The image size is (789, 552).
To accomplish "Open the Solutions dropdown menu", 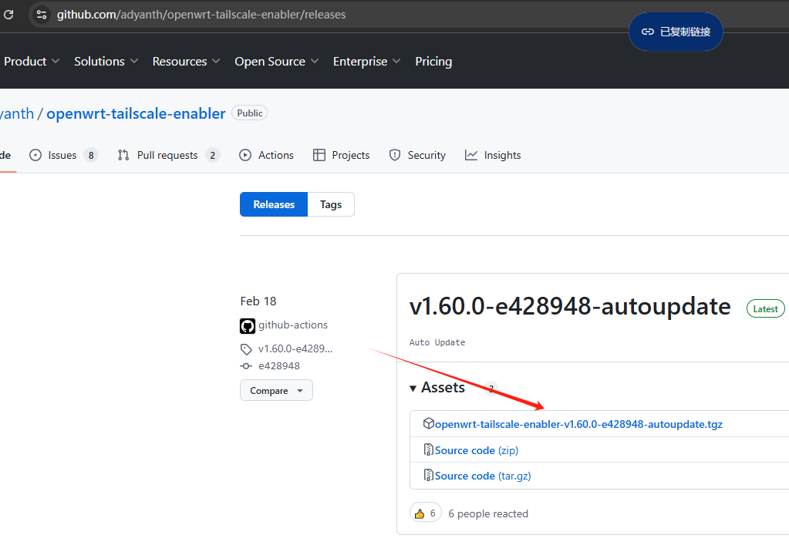I will coord(106,62).
